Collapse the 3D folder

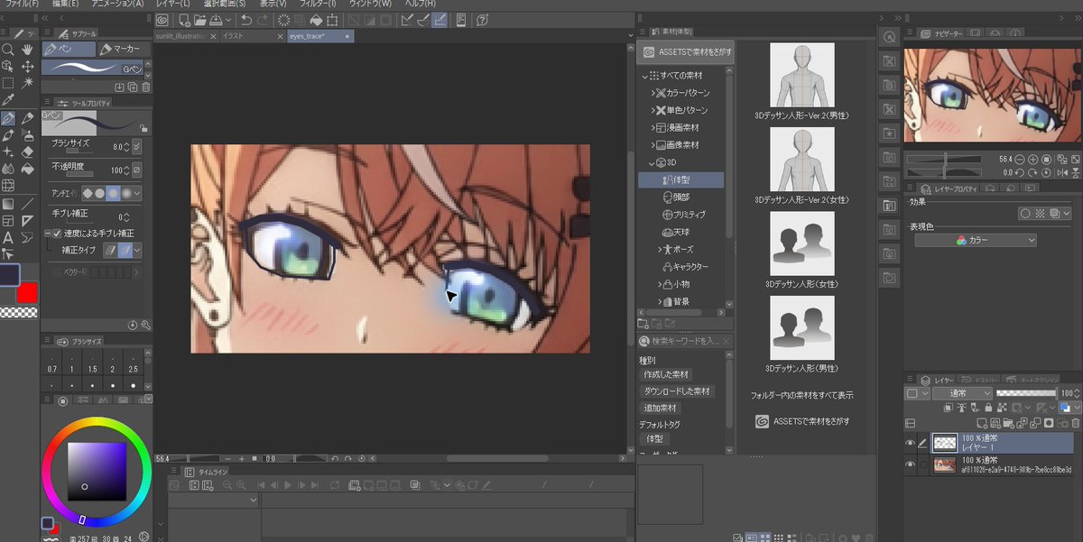[653, 162]
